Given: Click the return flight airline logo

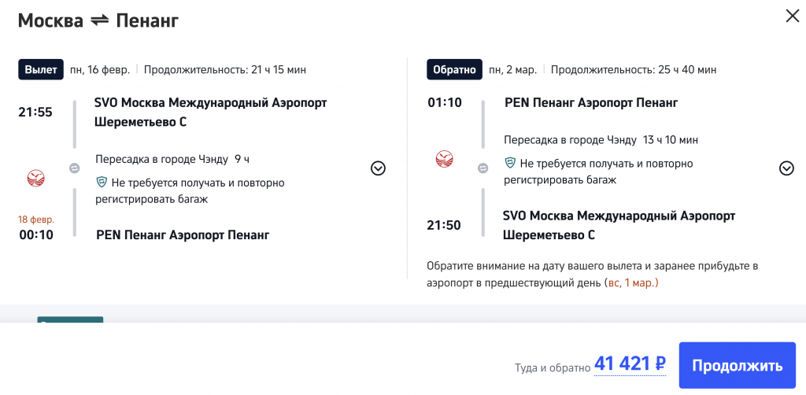Looking at the screenshot, I should tap(445, 161).
